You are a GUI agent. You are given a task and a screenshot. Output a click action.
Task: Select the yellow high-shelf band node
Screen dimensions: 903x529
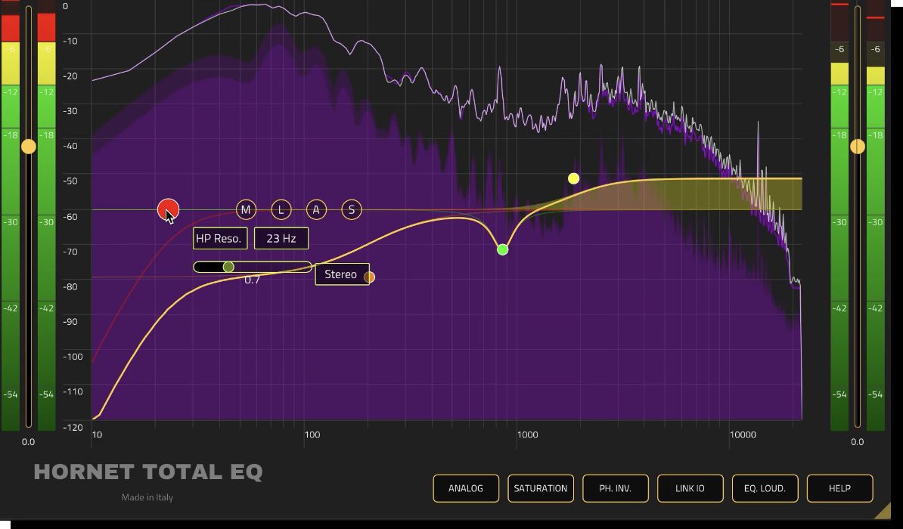tap(573, 178)
